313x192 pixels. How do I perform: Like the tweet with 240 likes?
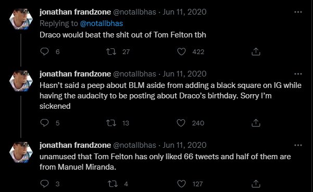pos(181,123)
